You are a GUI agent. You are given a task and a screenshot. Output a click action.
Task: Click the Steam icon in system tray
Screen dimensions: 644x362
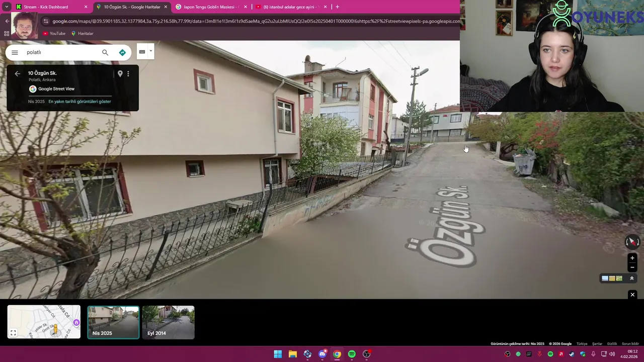(x=572, y=354)
